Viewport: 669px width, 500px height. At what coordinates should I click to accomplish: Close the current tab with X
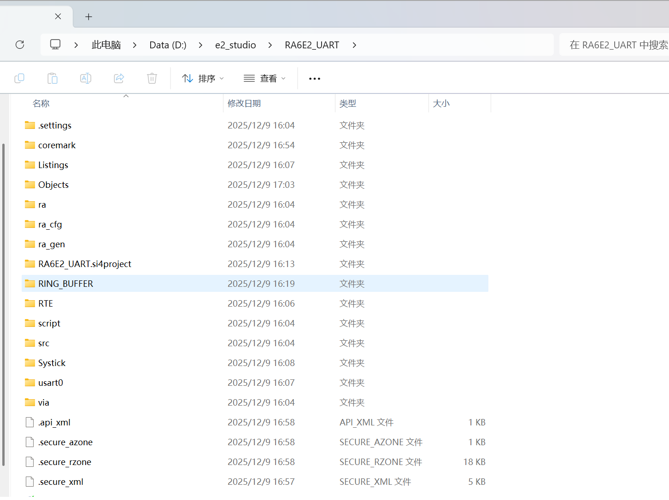58,17
